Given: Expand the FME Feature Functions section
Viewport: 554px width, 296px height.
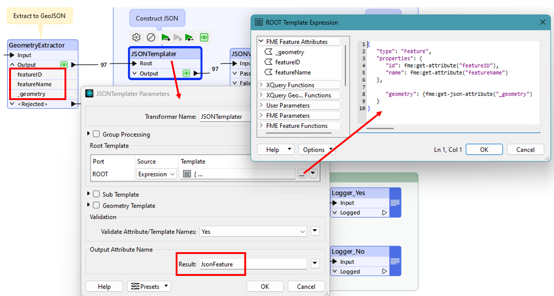Looking at the screenshot, I should 261,126.
